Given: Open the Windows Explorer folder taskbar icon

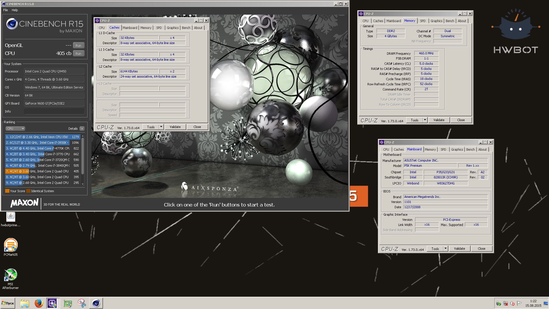Looking at the screenshot, I should pyautogui.click(x=25, y=303).
